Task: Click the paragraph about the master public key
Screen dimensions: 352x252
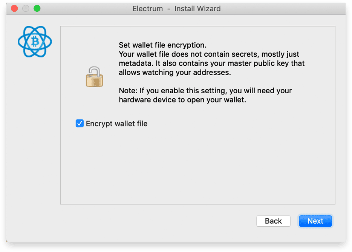Action: pyautogui.click(x=211, y=63)
